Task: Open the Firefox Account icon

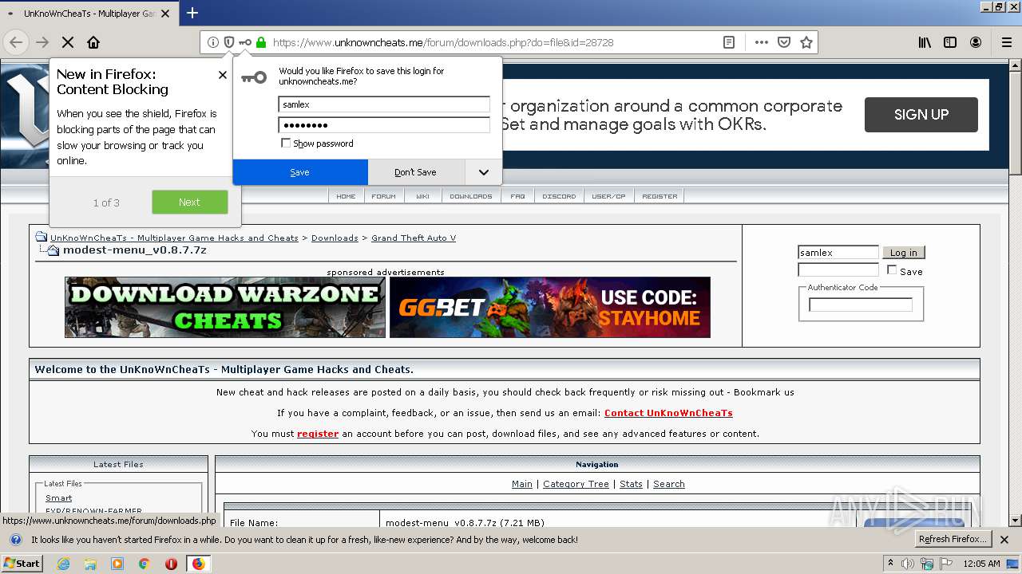Action: pos(976,42)
